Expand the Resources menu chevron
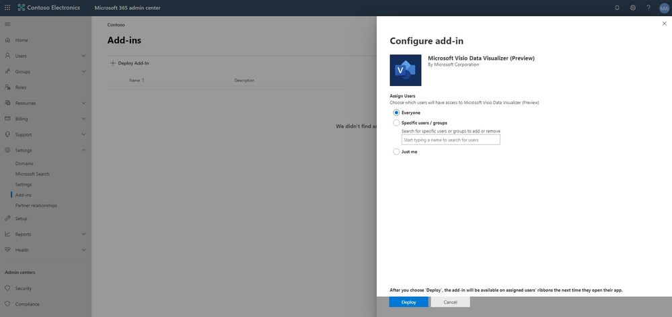 (x=83, y=103)
